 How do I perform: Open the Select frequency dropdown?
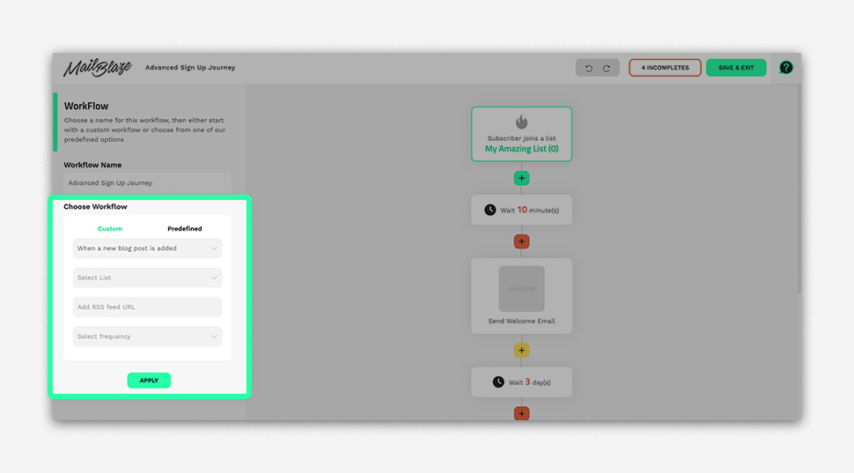(147, 336)
